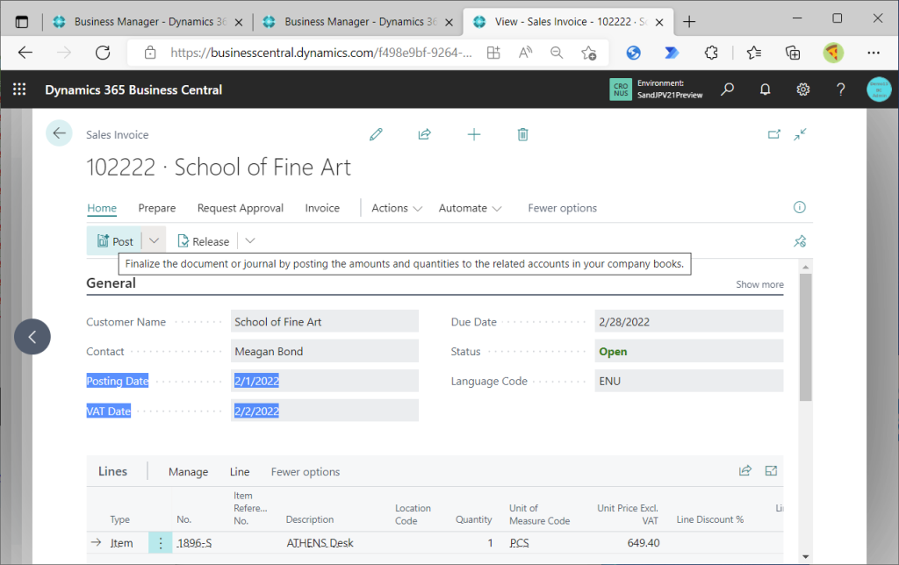
Task: Click the Post button
Action: 115,241
